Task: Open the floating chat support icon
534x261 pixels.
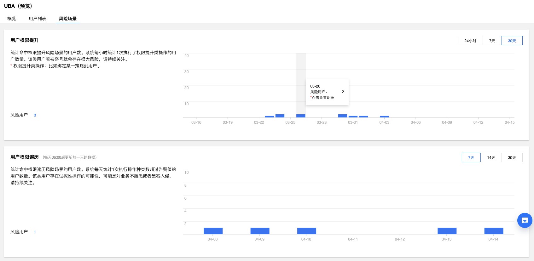Action: point(525,220)
